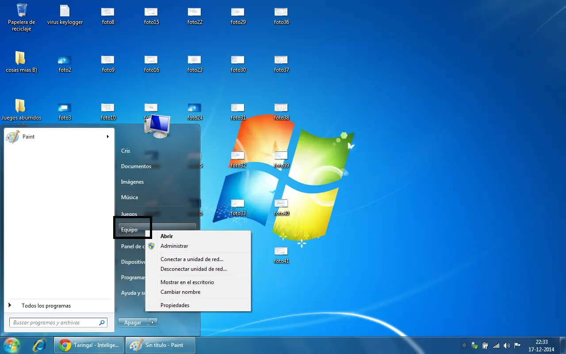Select Desconectar unidad de red...
This screenshot has width=566, height=354.
(198, 269)
